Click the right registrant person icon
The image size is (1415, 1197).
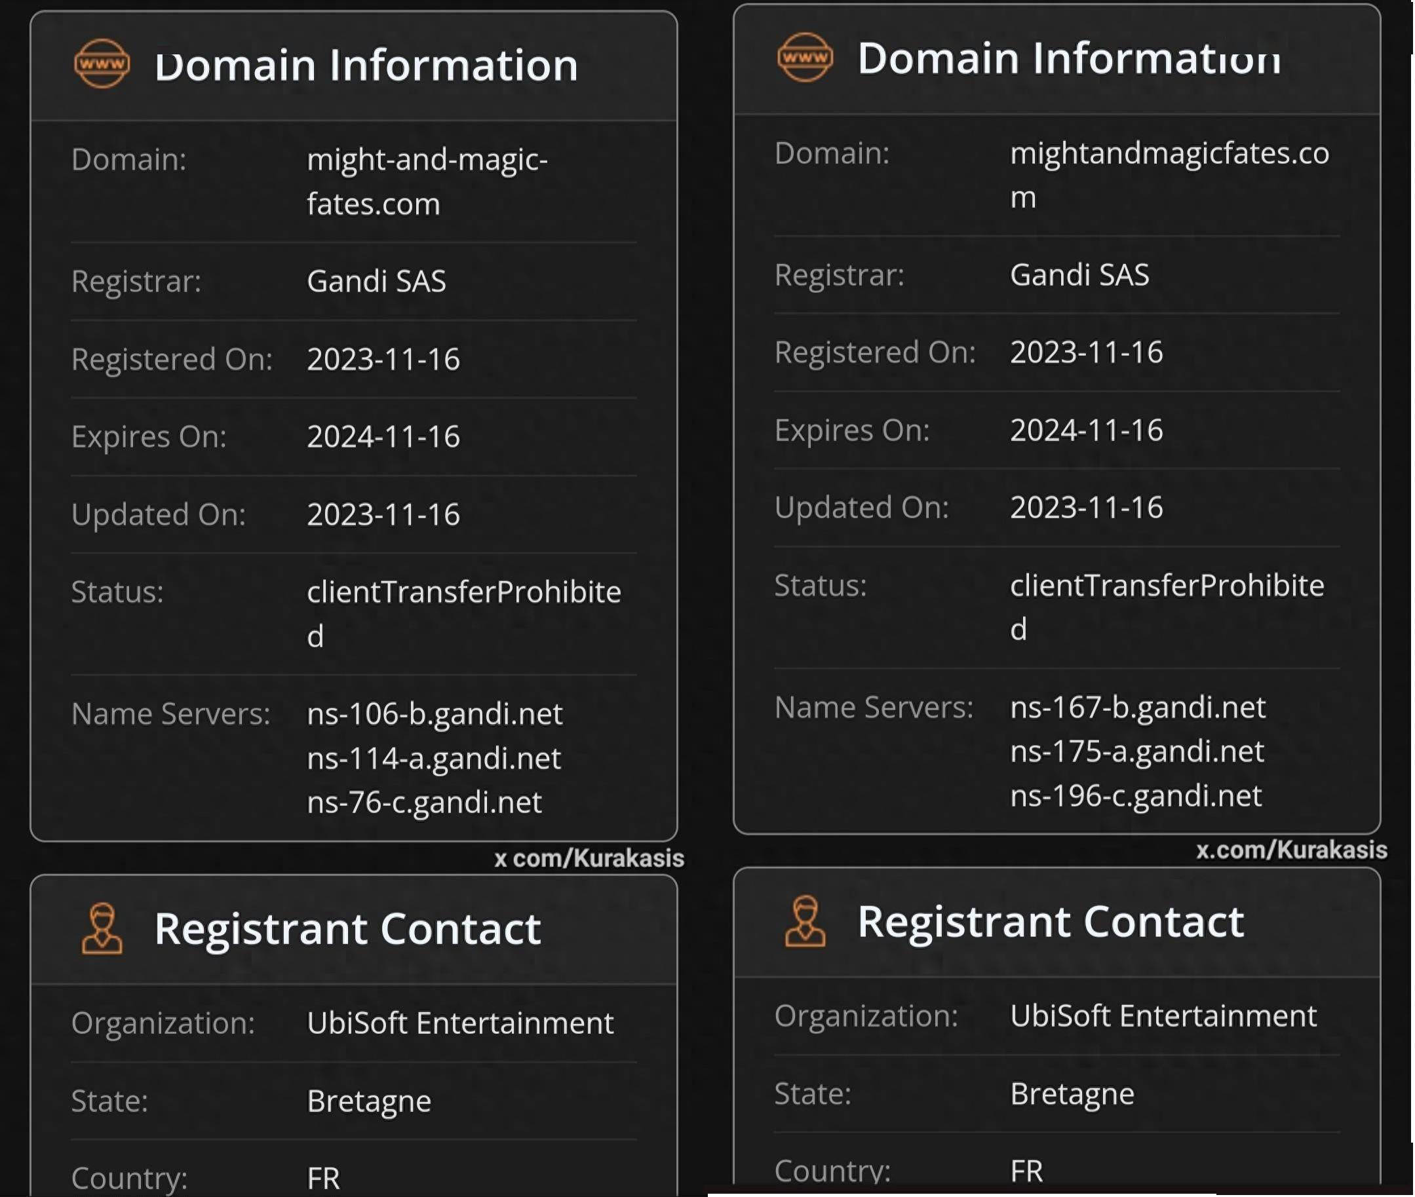pos(805,921)
